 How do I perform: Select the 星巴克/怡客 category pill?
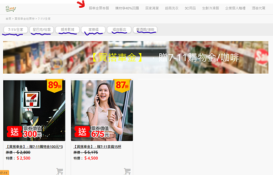pos(41,30)
